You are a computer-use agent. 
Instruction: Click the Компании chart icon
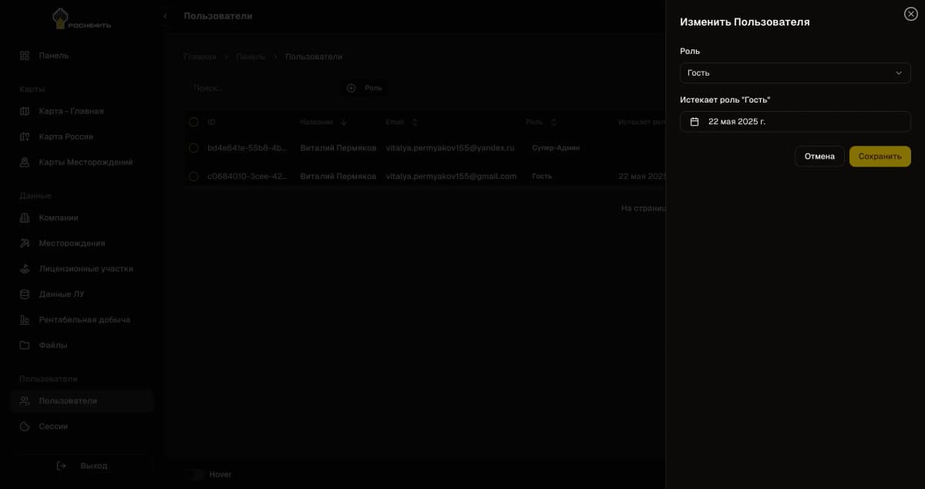pyautogui.click(x=25, y=218)
